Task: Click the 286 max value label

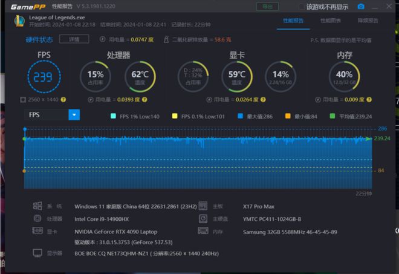Action: pos(382,129)
